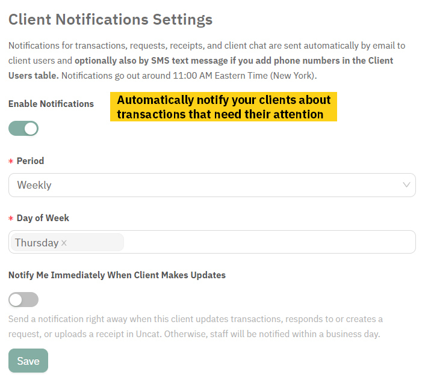
Task: Click the Period dropdown chevron arrow
Action: pyautogui.click(x=406, y=185)
